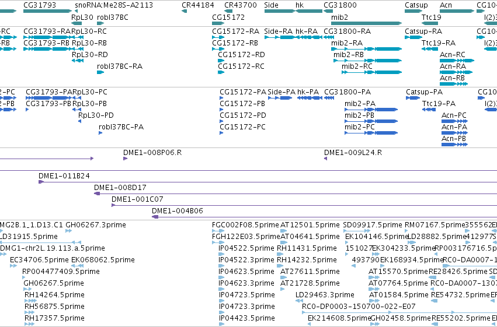Click the Catsup gene label

point(416,5)
